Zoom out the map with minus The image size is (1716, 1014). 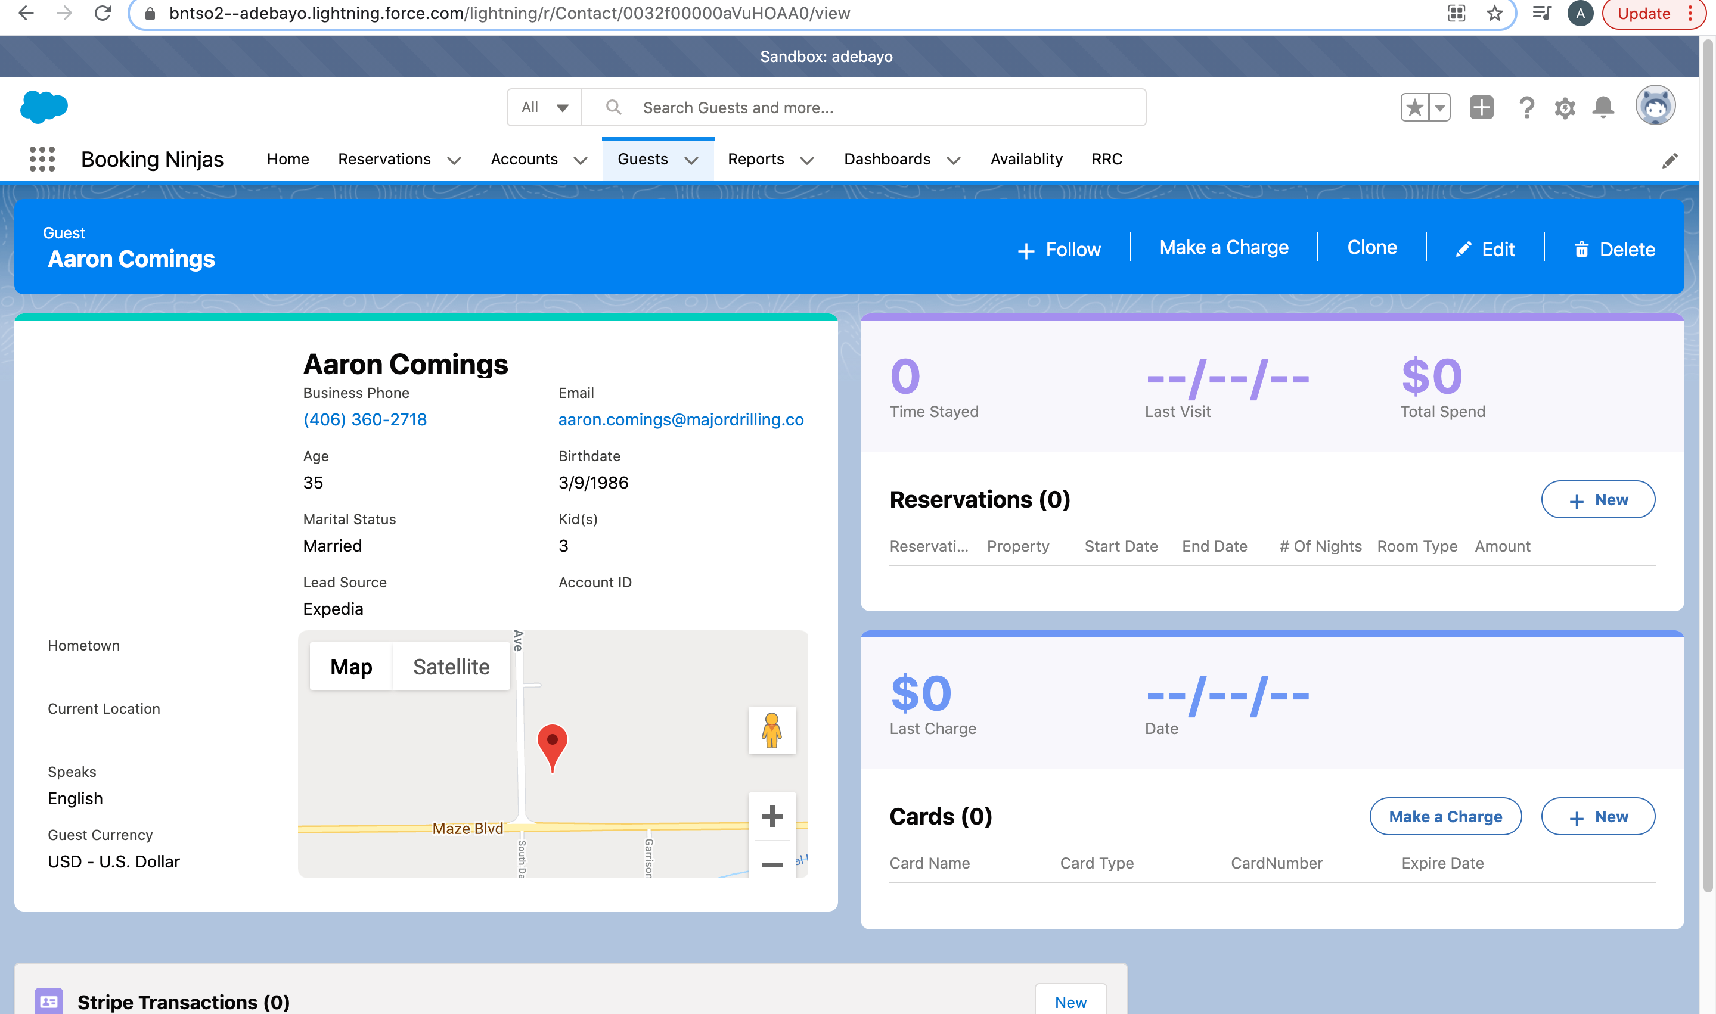(771, 864)
